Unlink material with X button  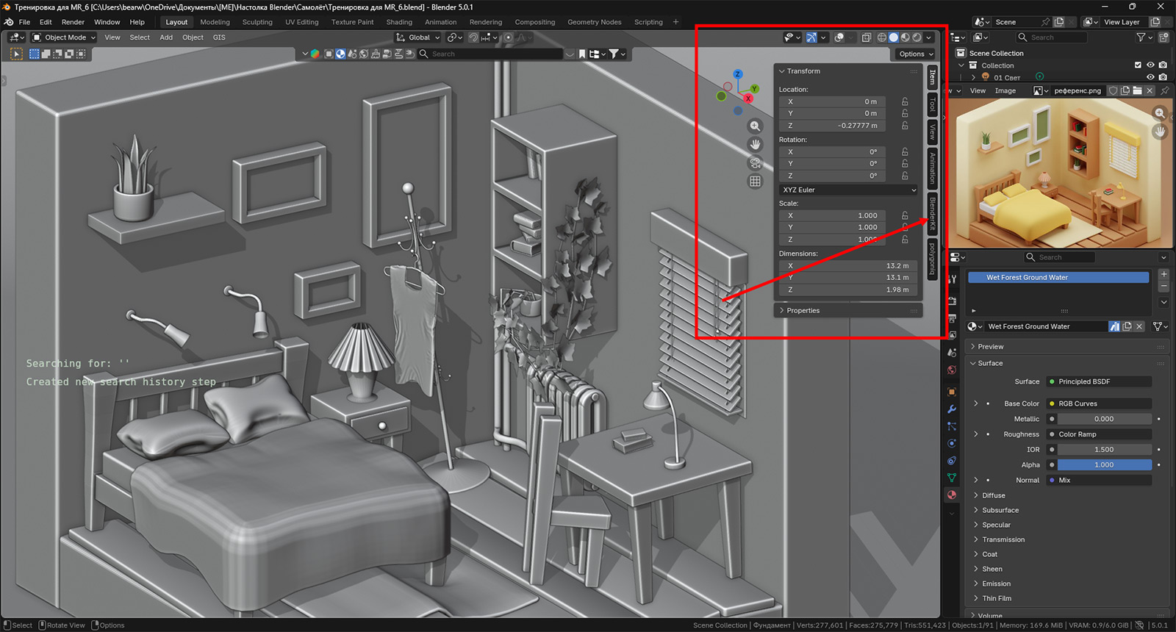[x=1140, y=326]
